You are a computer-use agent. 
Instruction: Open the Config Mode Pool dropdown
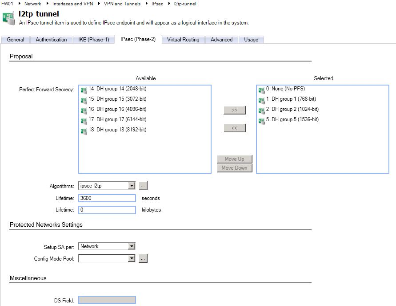(131, 258)
